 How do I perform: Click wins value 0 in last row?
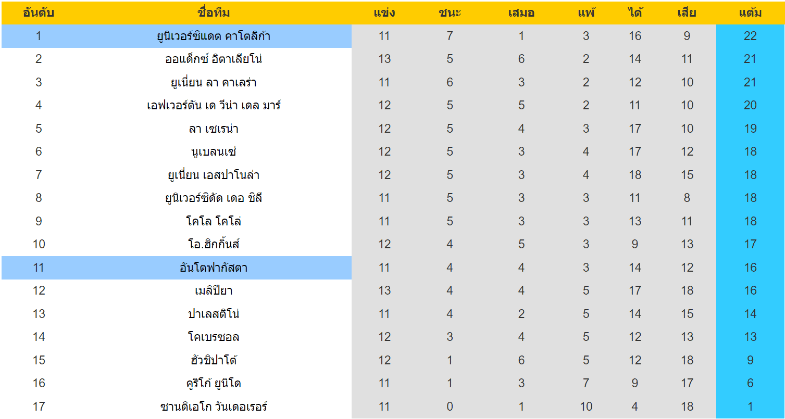[x=450, y=407]
